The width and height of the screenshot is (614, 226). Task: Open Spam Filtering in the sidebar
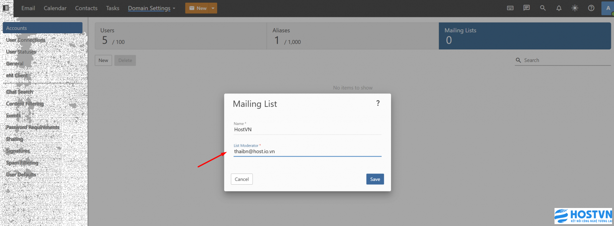coord(22,163)
